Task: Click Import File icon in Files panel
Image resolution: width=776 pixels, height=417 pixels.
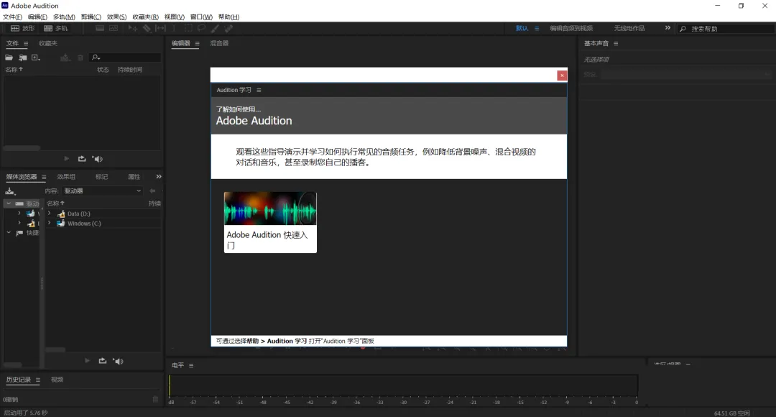Action: 23,58
